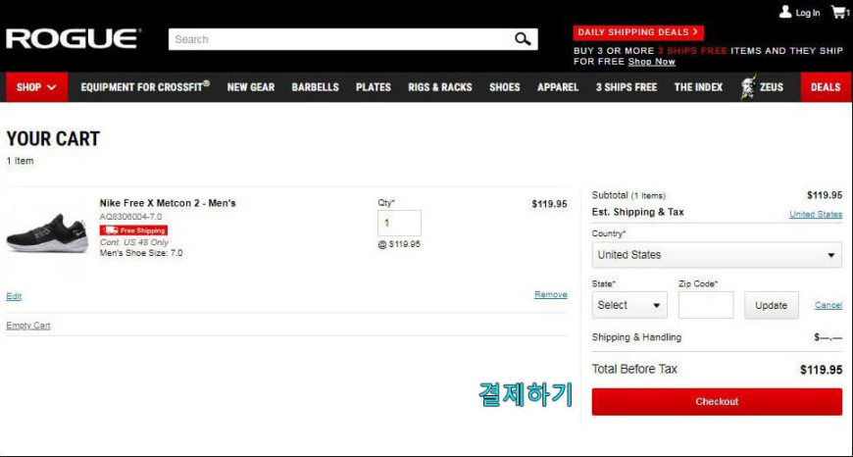Screen dimensions: 853x457
Task: Open the Country dropdown
Action: pyautogui.click(x=717, y=255)
